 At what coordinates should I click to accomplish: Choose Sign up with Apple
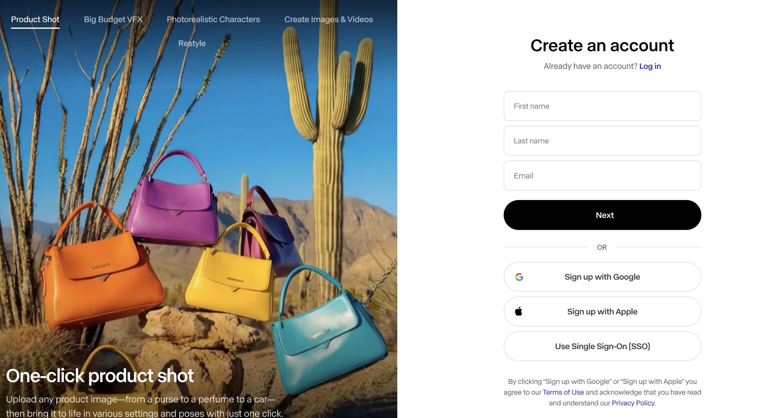point(602,311)
